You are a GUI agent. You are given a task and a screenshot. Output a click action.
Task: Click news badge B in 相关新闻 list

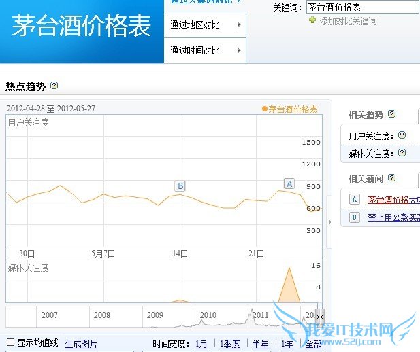tap(355, 217)
